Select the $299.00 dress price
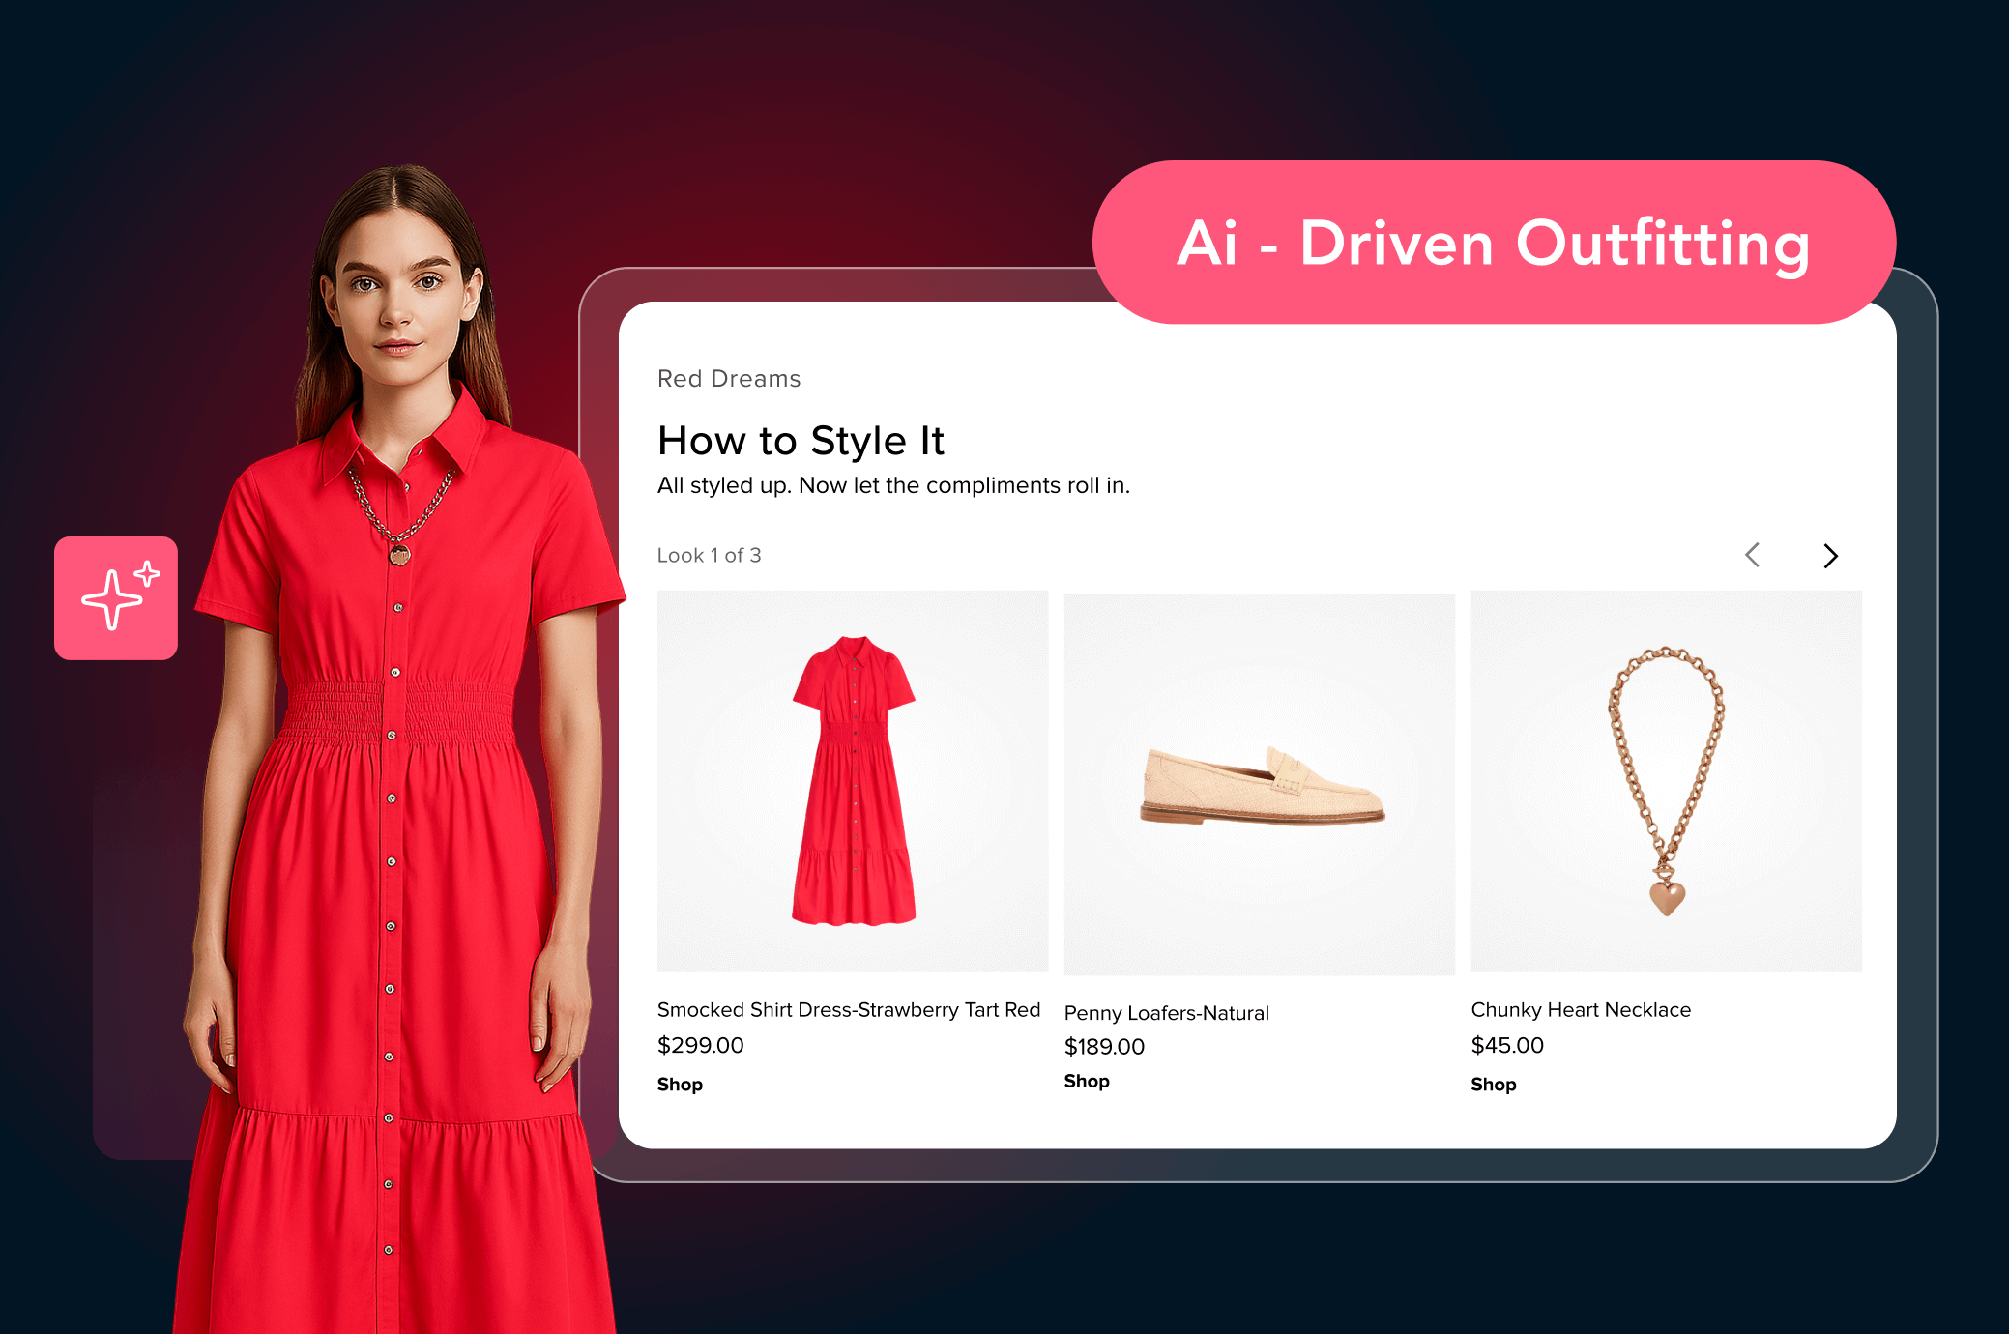2009x1334 pixels. 700,1045
